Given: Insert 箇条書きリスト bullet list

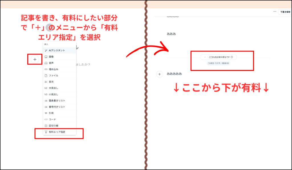Looking at the screenshot, I should point(57,101).
